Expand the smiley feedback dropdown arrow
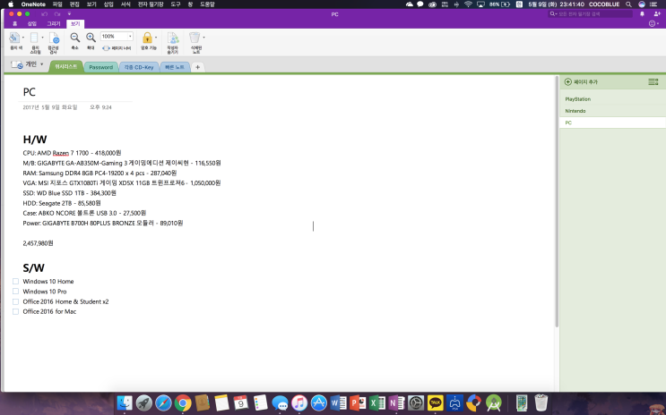This screenshot has width=666, height=415. pos(658,24)
